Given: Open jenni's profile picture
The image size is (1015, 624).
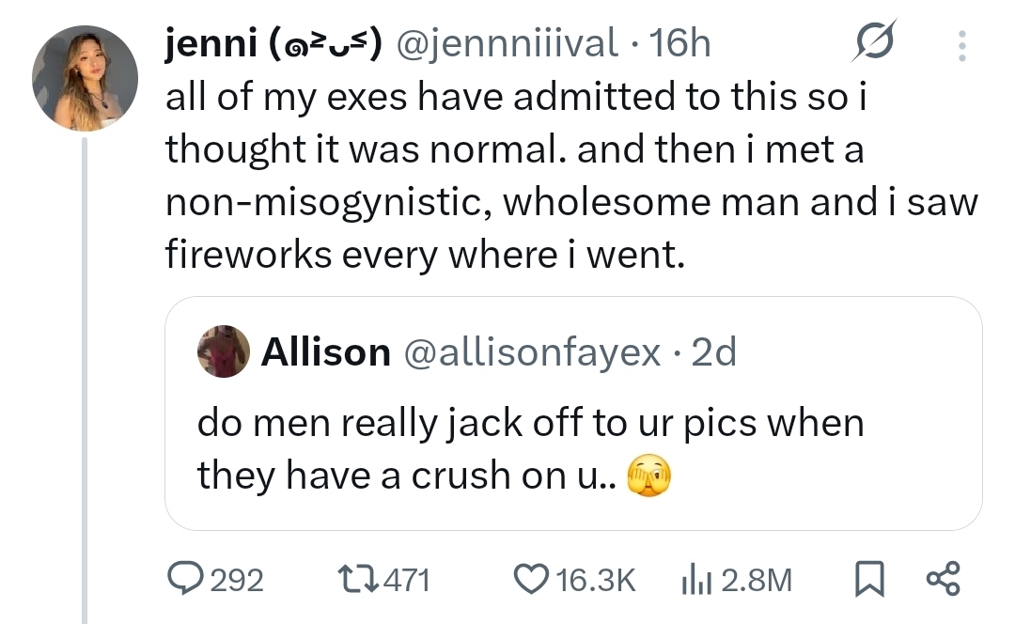Looking at the screenshot, I should [85, 78].
